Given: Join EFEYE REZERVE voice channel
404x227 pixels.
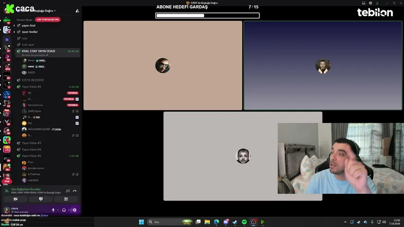Looking at the screenshot, I should coord(33,80).
